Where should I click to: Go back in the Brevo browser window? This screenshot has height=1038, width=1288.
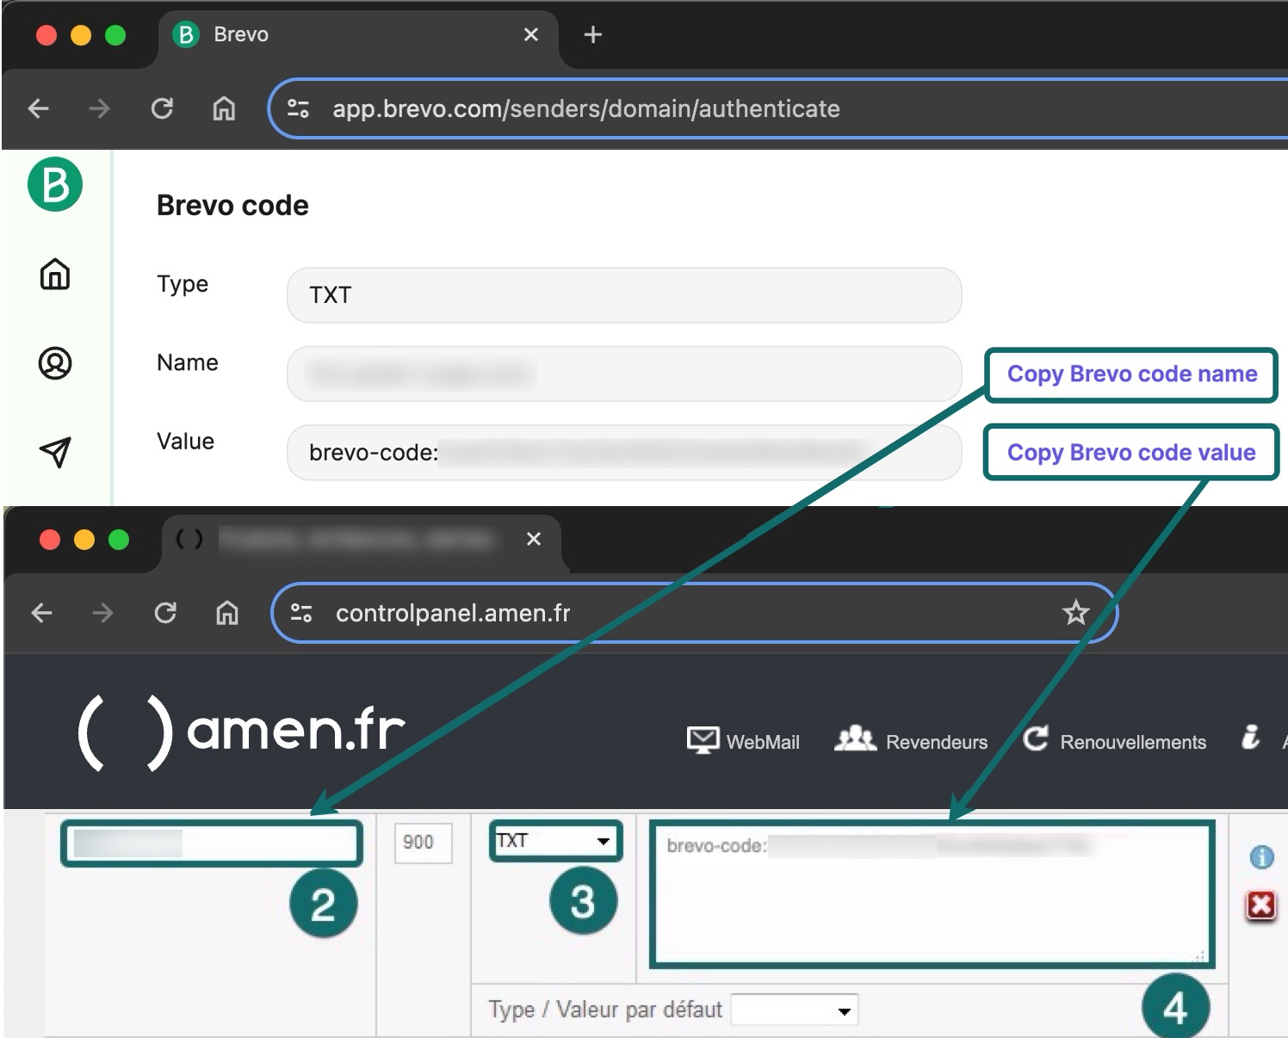click(39, 108)
